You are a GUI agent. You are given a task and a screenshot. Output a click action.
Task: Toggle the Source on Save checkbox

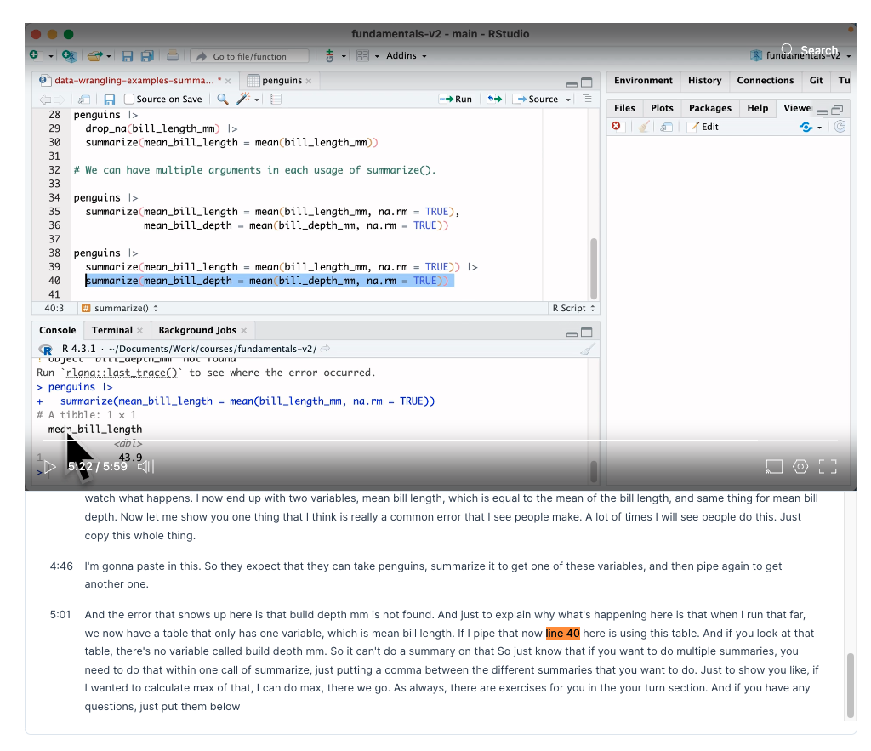point(129,99)
